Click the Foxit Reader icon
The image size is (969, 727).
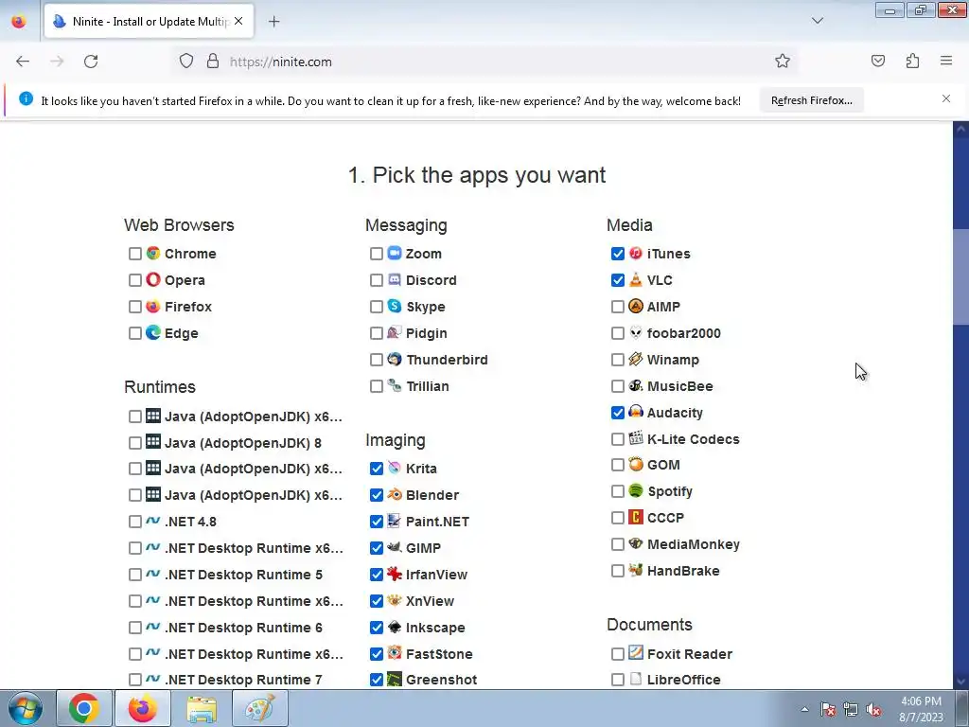tap(635, 653)
